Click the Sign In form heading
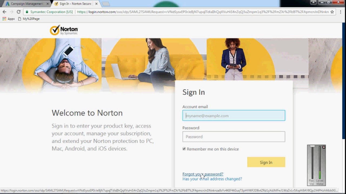 tap(194, 92)
